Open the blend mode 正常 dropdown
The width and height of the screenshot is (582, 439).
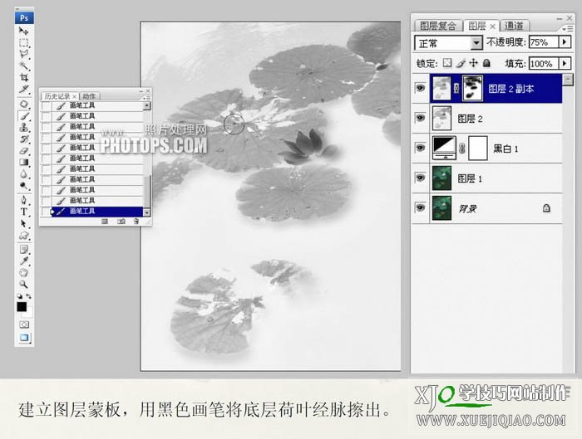coord(476,43)
